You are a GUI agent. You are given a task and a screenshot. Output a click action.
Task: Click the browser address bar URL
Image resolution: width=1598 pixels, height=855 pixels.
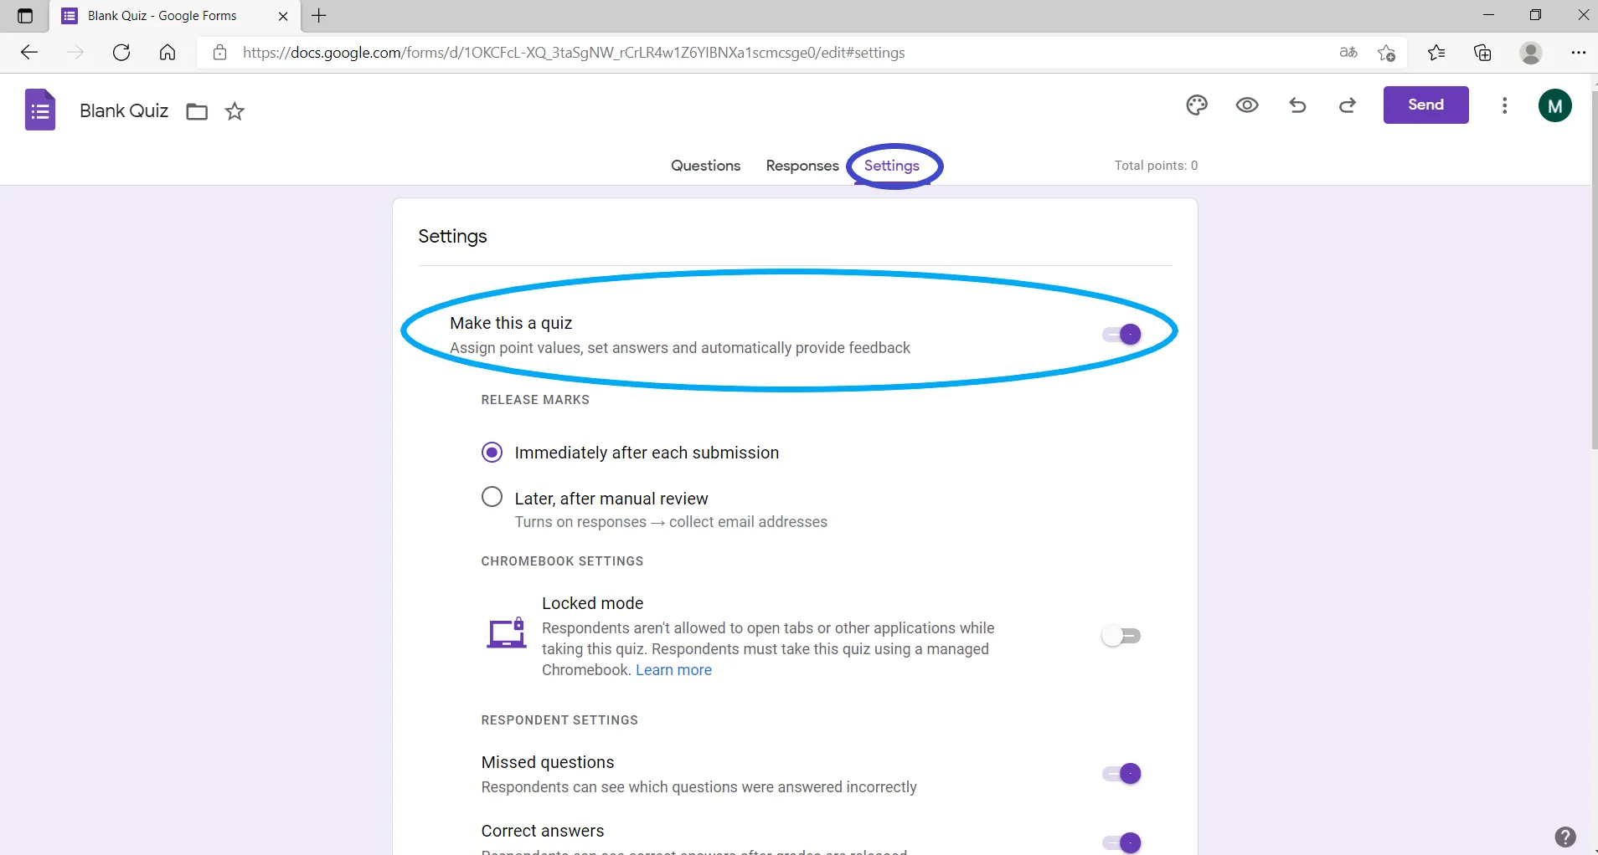coord(574,53)
